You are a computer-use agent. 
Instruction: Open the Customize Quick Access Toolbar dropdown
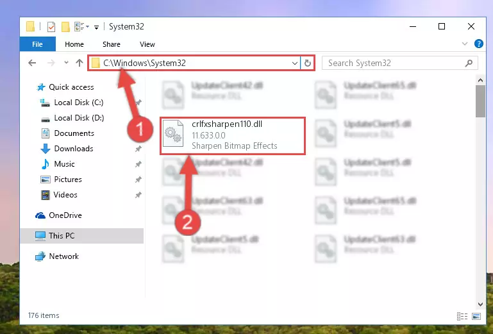97,28
